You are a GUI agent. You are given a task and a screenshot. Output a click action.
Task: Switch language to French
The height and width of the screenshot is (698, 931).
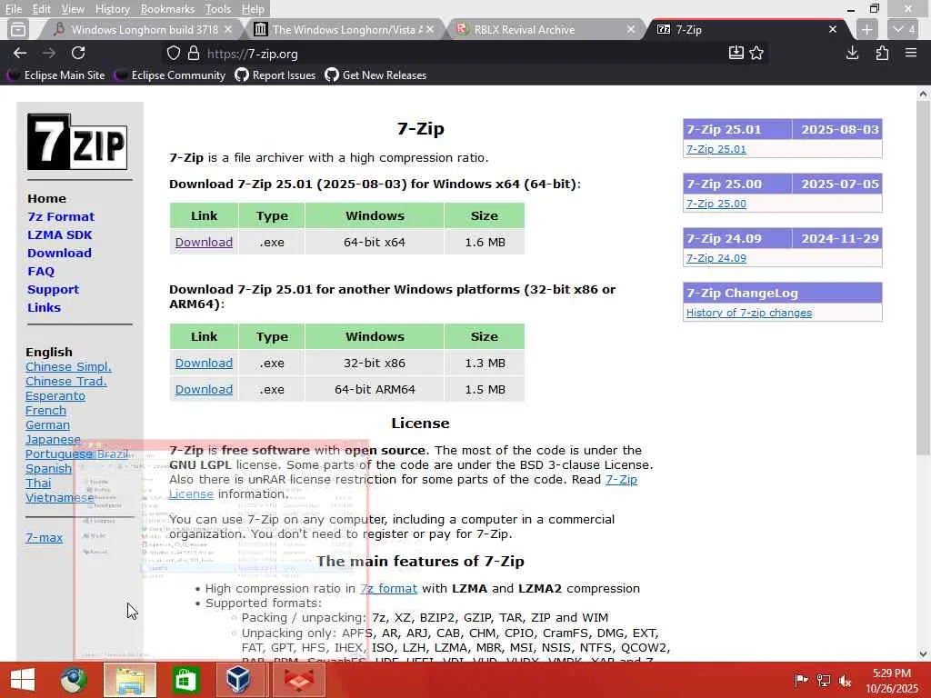pyautogui.click(x=45, y=410)
